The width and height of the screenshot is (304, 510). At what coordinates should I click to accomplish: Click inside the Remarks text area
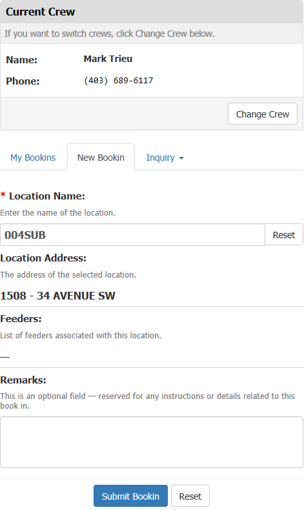click(152, 442)
